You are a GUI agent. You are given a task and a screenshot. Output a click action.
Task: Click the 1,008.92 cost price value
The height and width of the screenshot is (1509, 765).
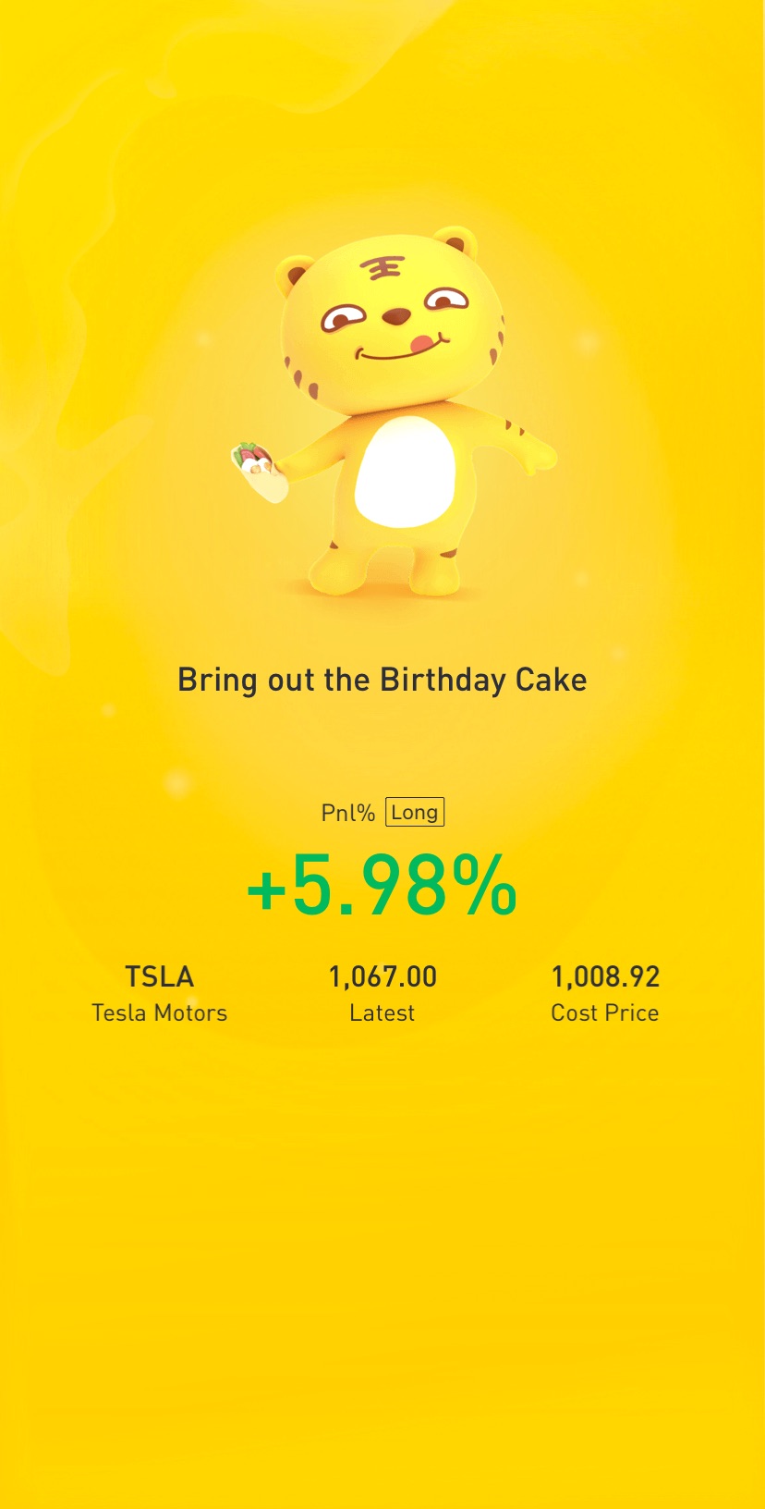pos(605,976)
